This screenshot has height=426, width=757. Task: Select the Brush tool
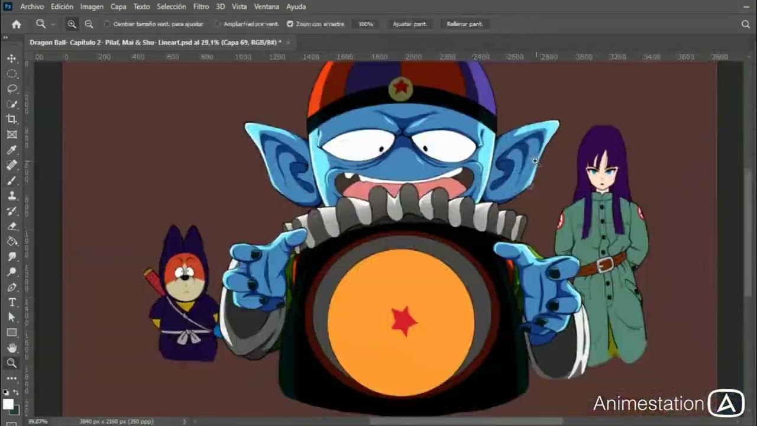(x=12, y=180)
